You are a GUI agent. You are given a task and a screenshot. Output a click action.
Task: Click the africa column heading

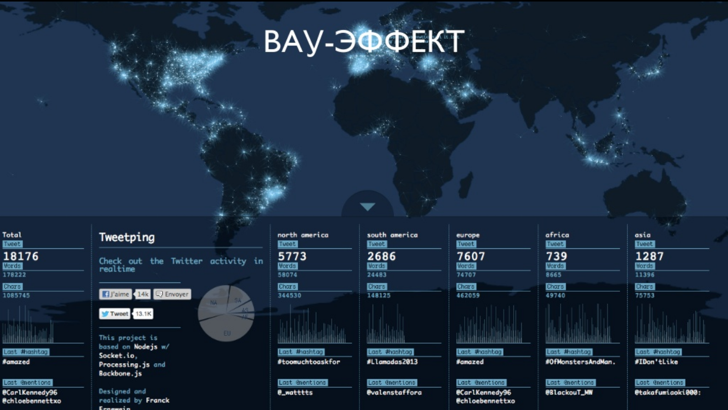557,235
